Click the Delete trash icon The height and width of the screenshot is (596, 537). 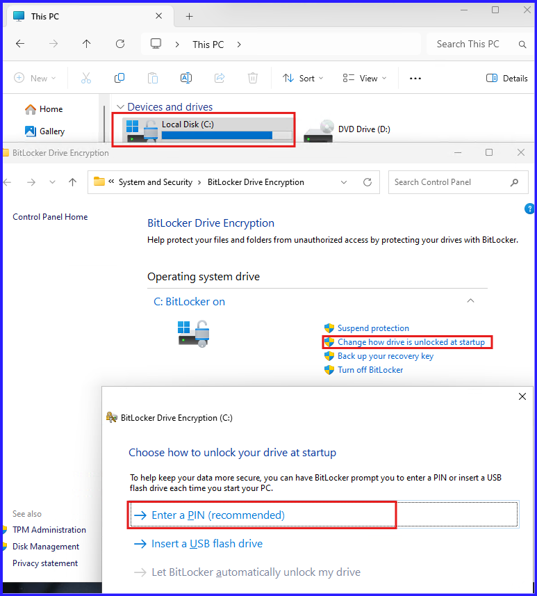(x=253, y=79)
